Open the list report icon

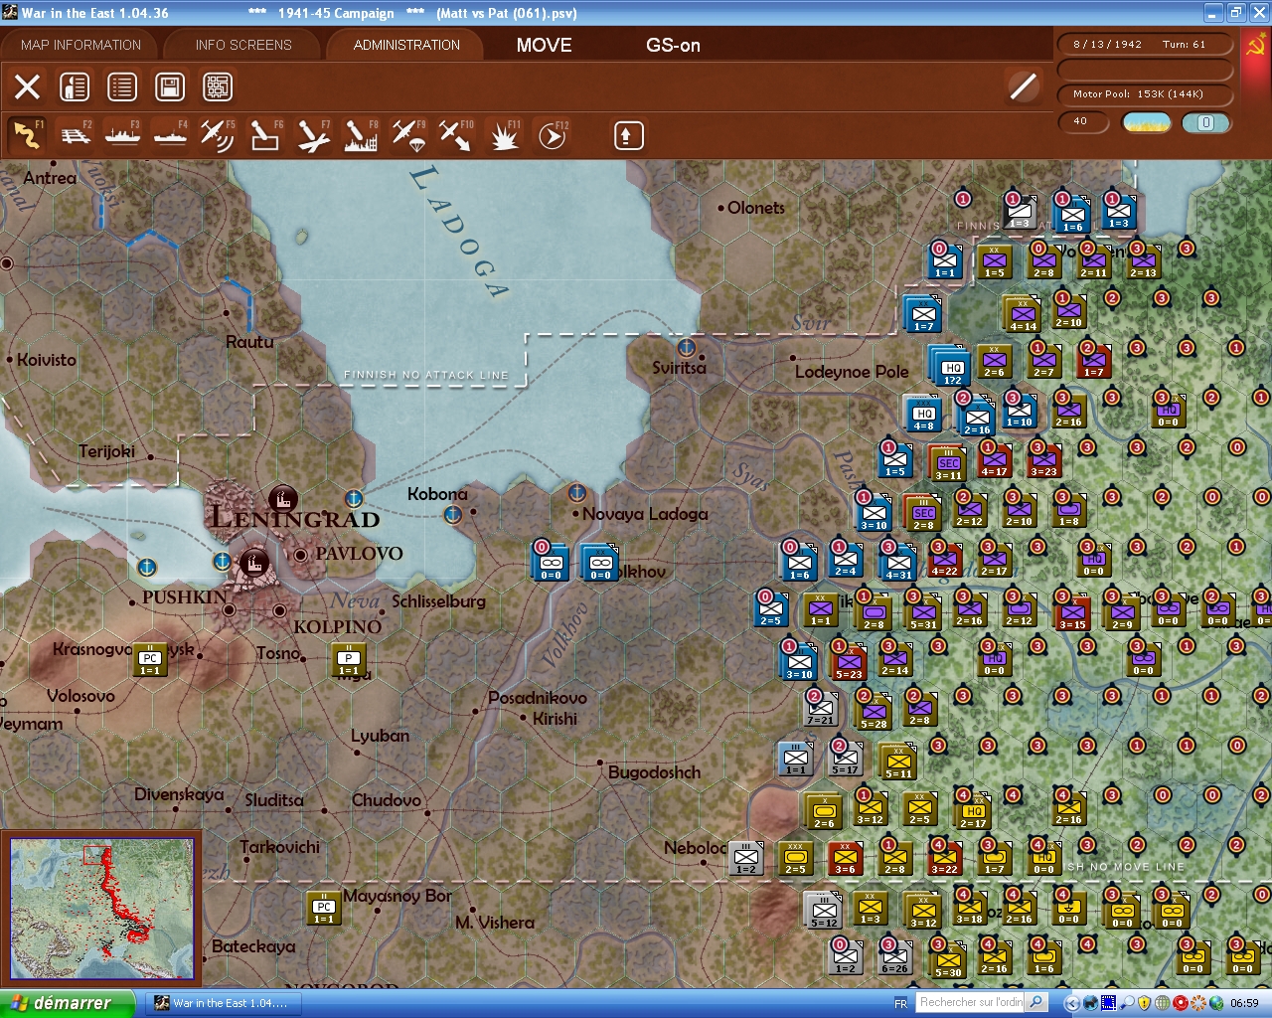122,86
